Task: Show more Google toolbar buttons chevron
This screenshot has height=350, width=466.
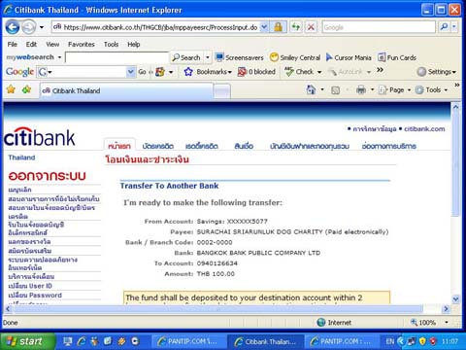Action: 380,70
